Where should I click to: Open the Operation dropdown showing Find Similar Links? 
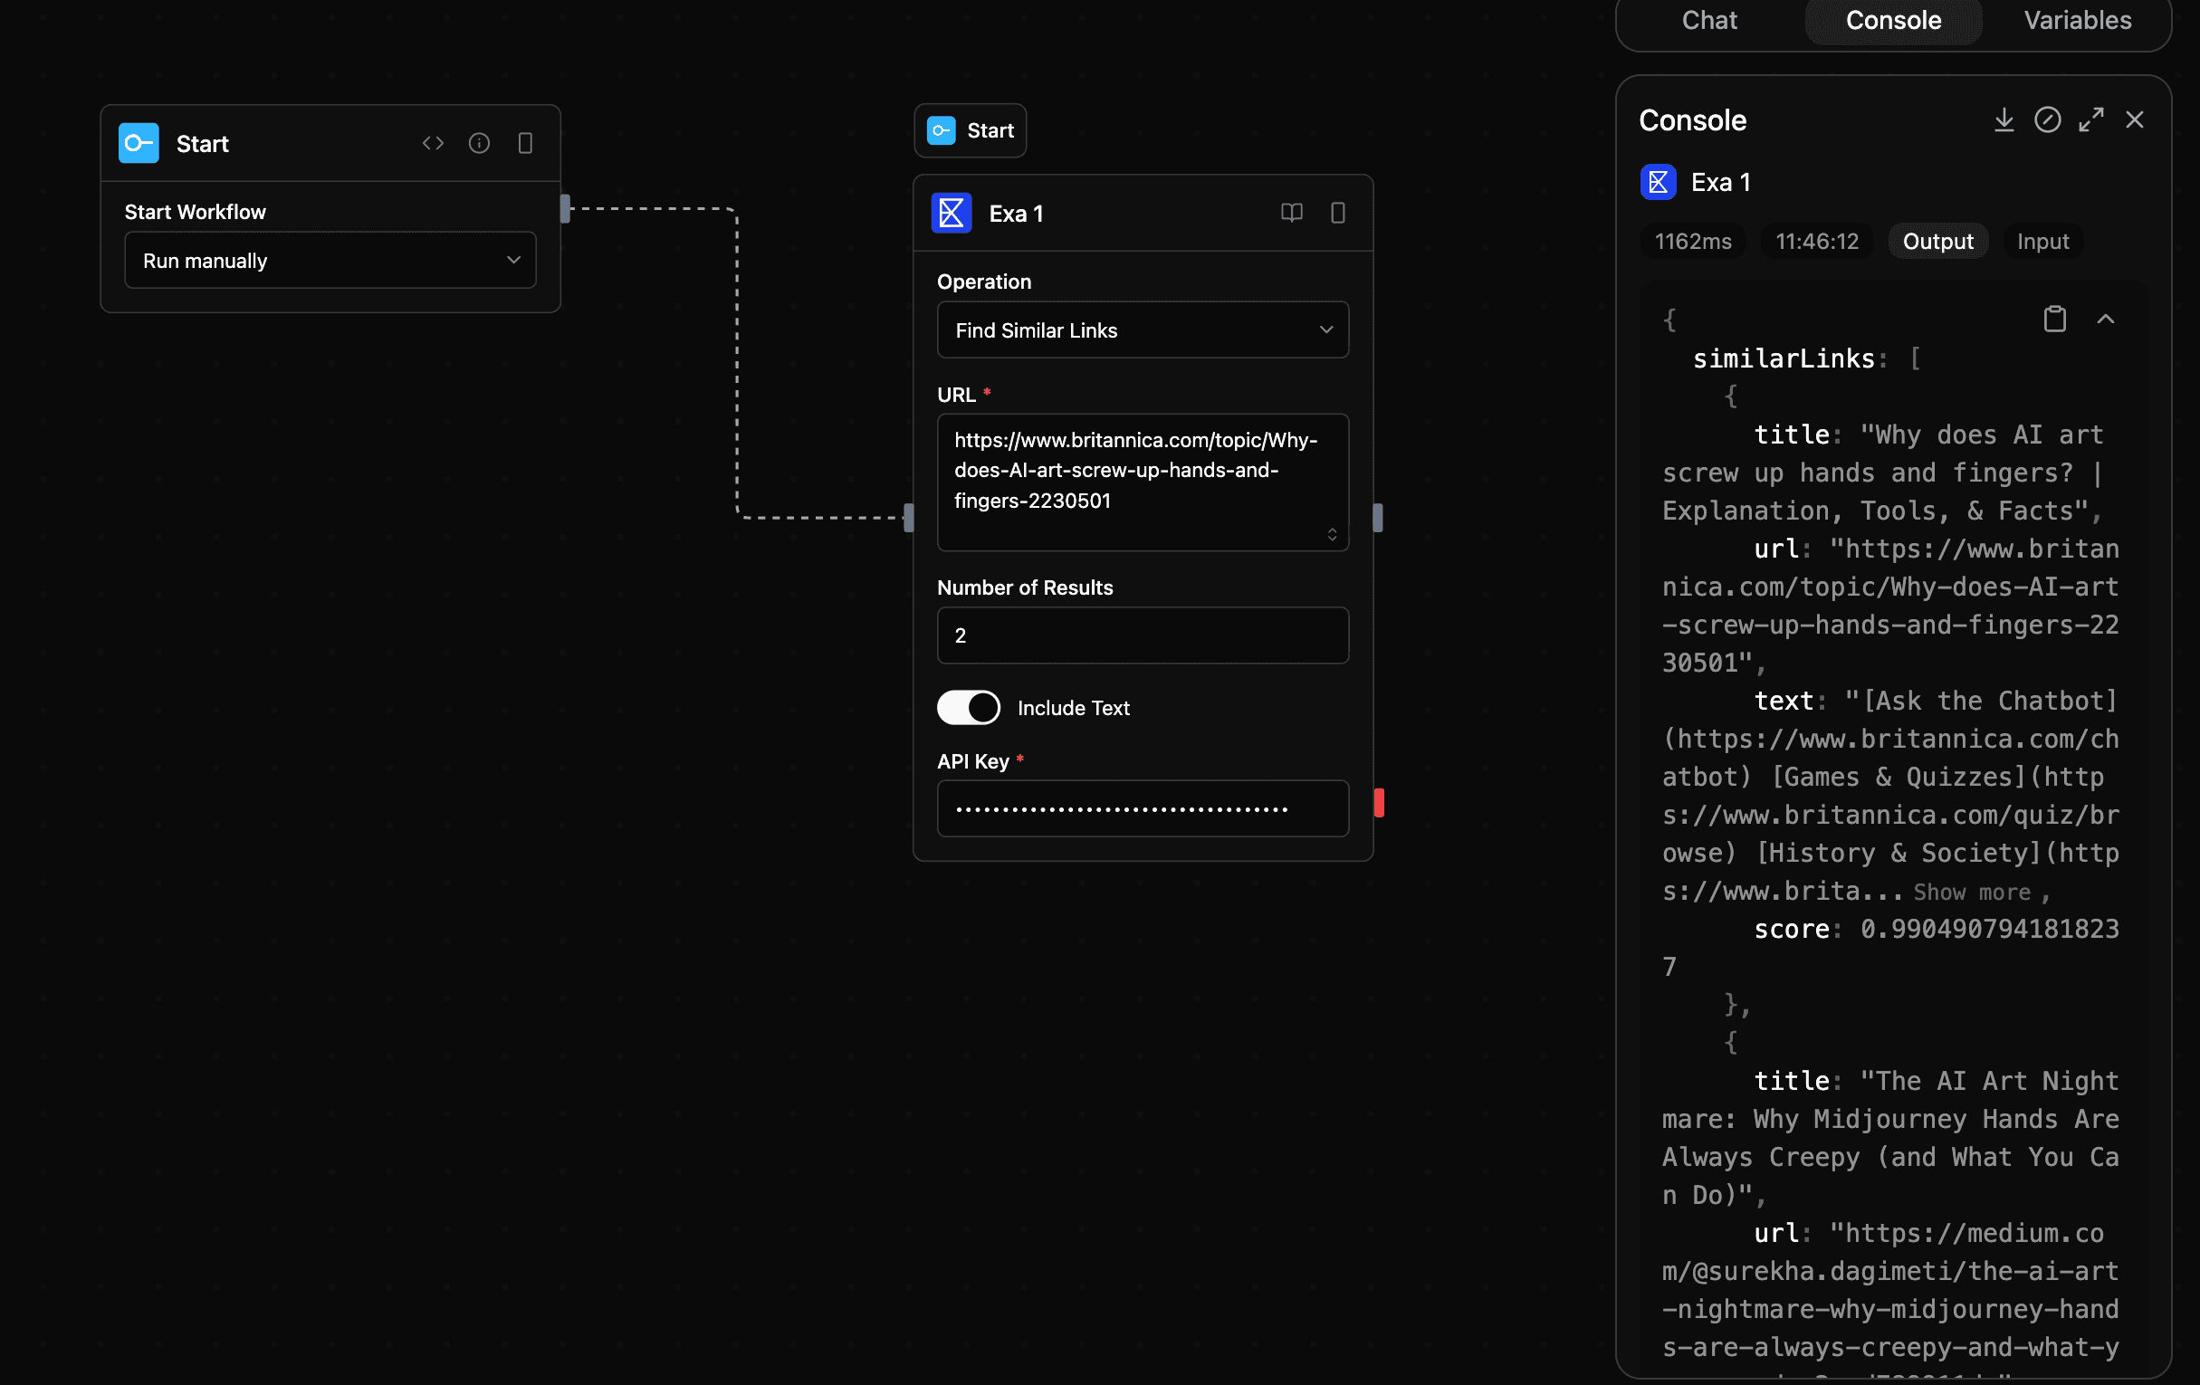(x=1142, y=330)
